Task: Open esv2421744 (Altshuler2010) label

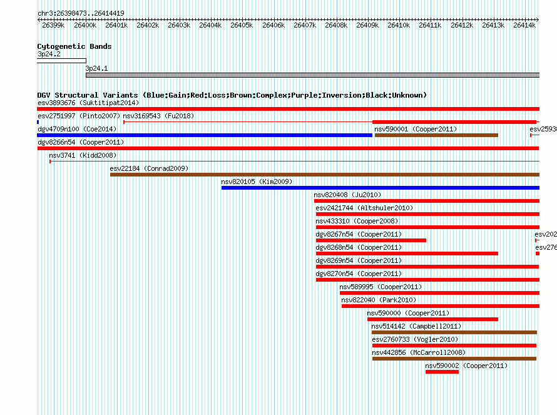Action: pos(364,208)
